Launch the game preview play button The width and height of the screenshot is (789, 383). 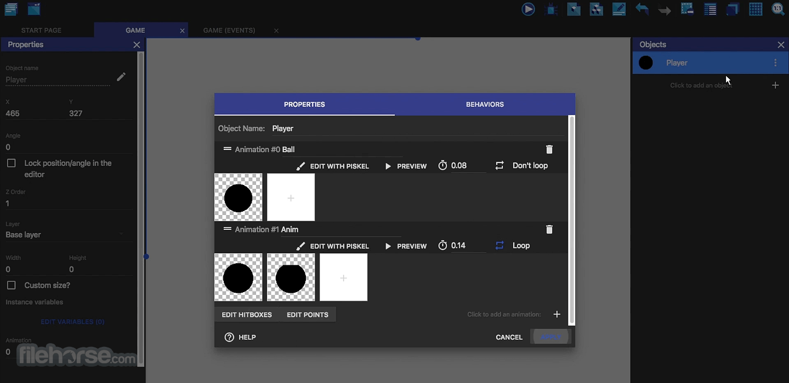[528, 9]
